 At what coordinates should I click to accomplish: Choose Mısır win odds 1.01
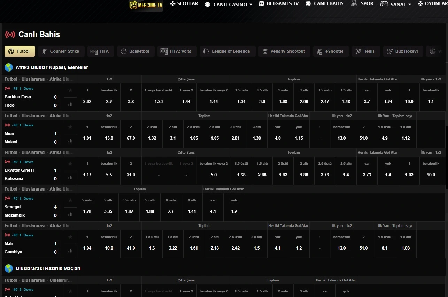click(x=87, y=134)
